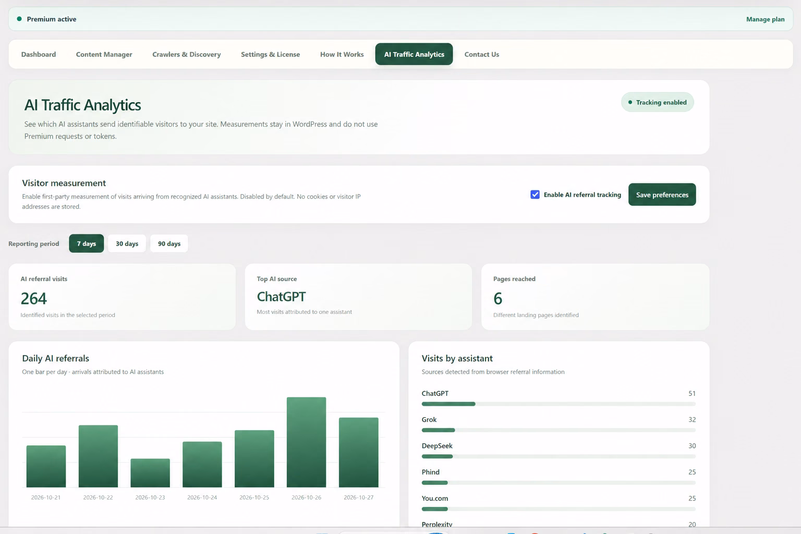Screen dimensions: 801x534
Task: Select the Settings & License tab
Action: [270, 54]
